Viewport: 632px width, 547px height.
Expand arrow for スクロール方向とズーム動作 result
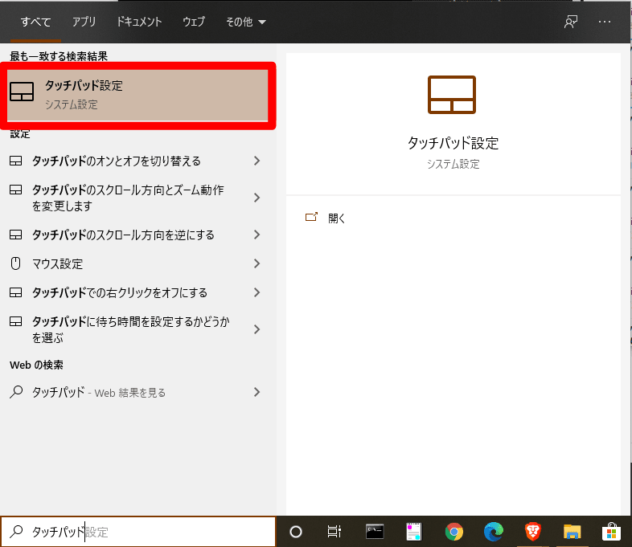(x=256, y=198)
